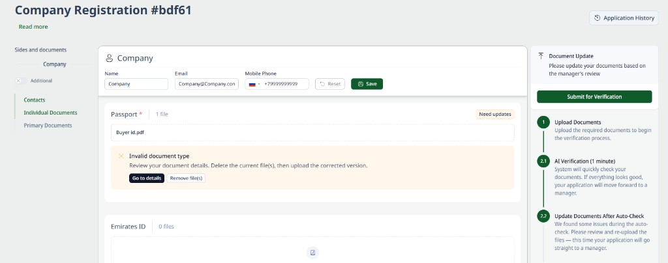Viewport: 668px width, 263px height.
Task: Click the Company Registration #bdf61 heading
Action: tap(103, 10)
